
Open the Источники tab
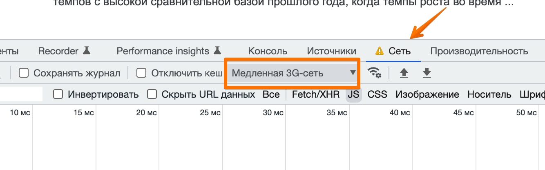tap(331, 51)
